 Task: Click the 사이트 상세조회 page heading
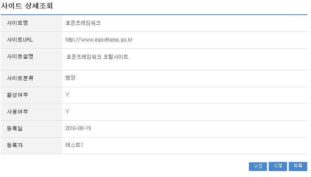click(27, 6)
